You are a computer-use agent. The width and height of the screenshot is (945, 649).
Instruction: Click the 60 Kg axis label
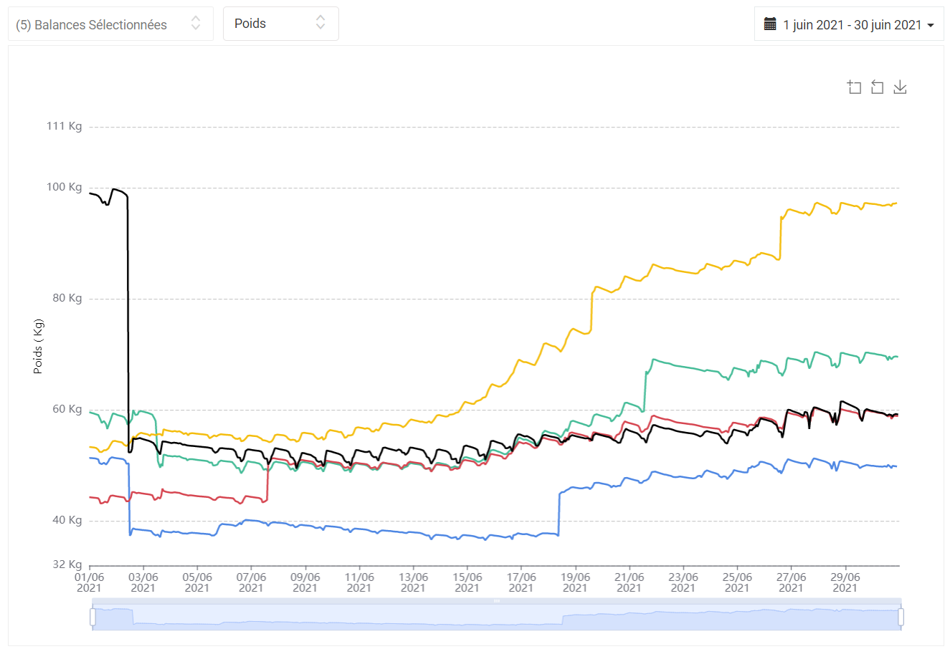click(67, 409)
